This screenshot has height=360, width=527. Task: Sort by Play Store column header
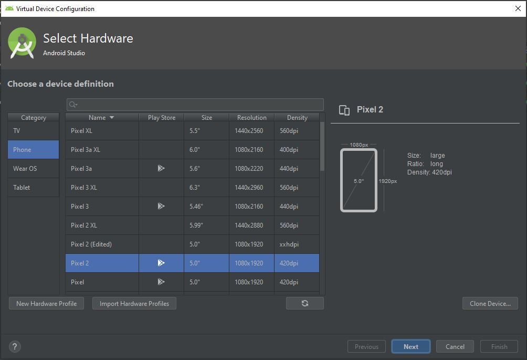pos(162,117)
